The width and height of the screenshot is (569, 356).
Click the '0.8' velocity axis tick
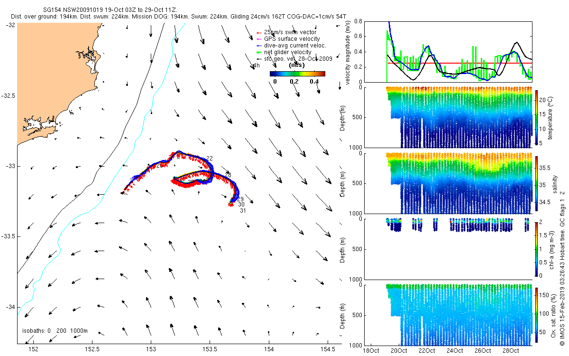pos(358,22)
